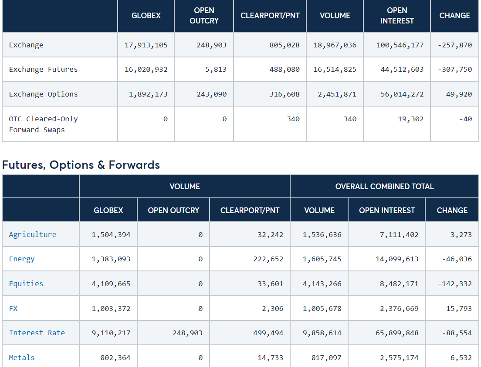
Task: Click Interest Rate volume 9,858,614
Action: click(x=322, y=333)
